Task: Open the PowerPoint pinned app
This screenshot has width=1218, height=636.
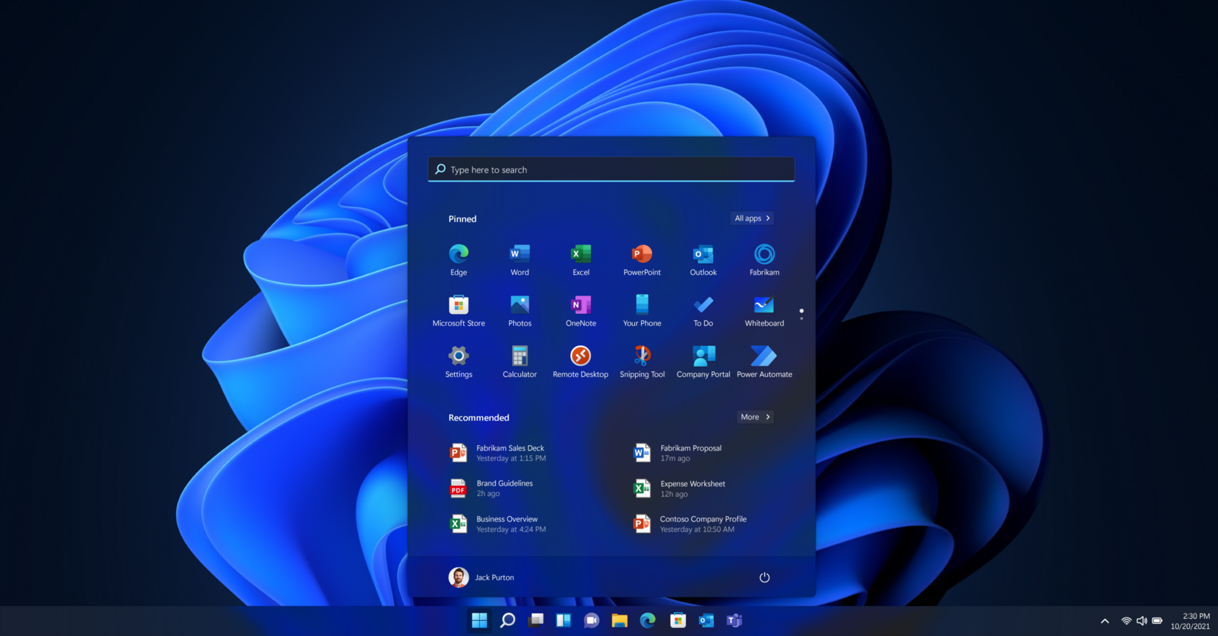Action: (x=642, y=259)
